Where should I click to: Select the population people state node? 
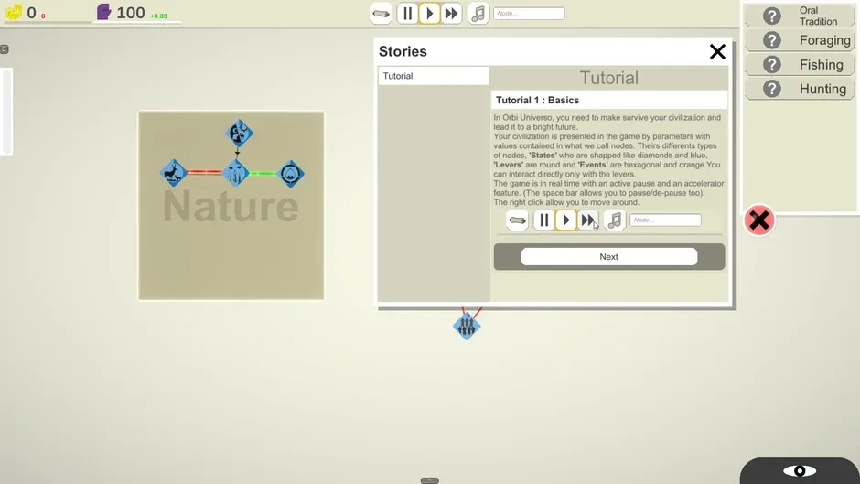[x=467, y=327]
